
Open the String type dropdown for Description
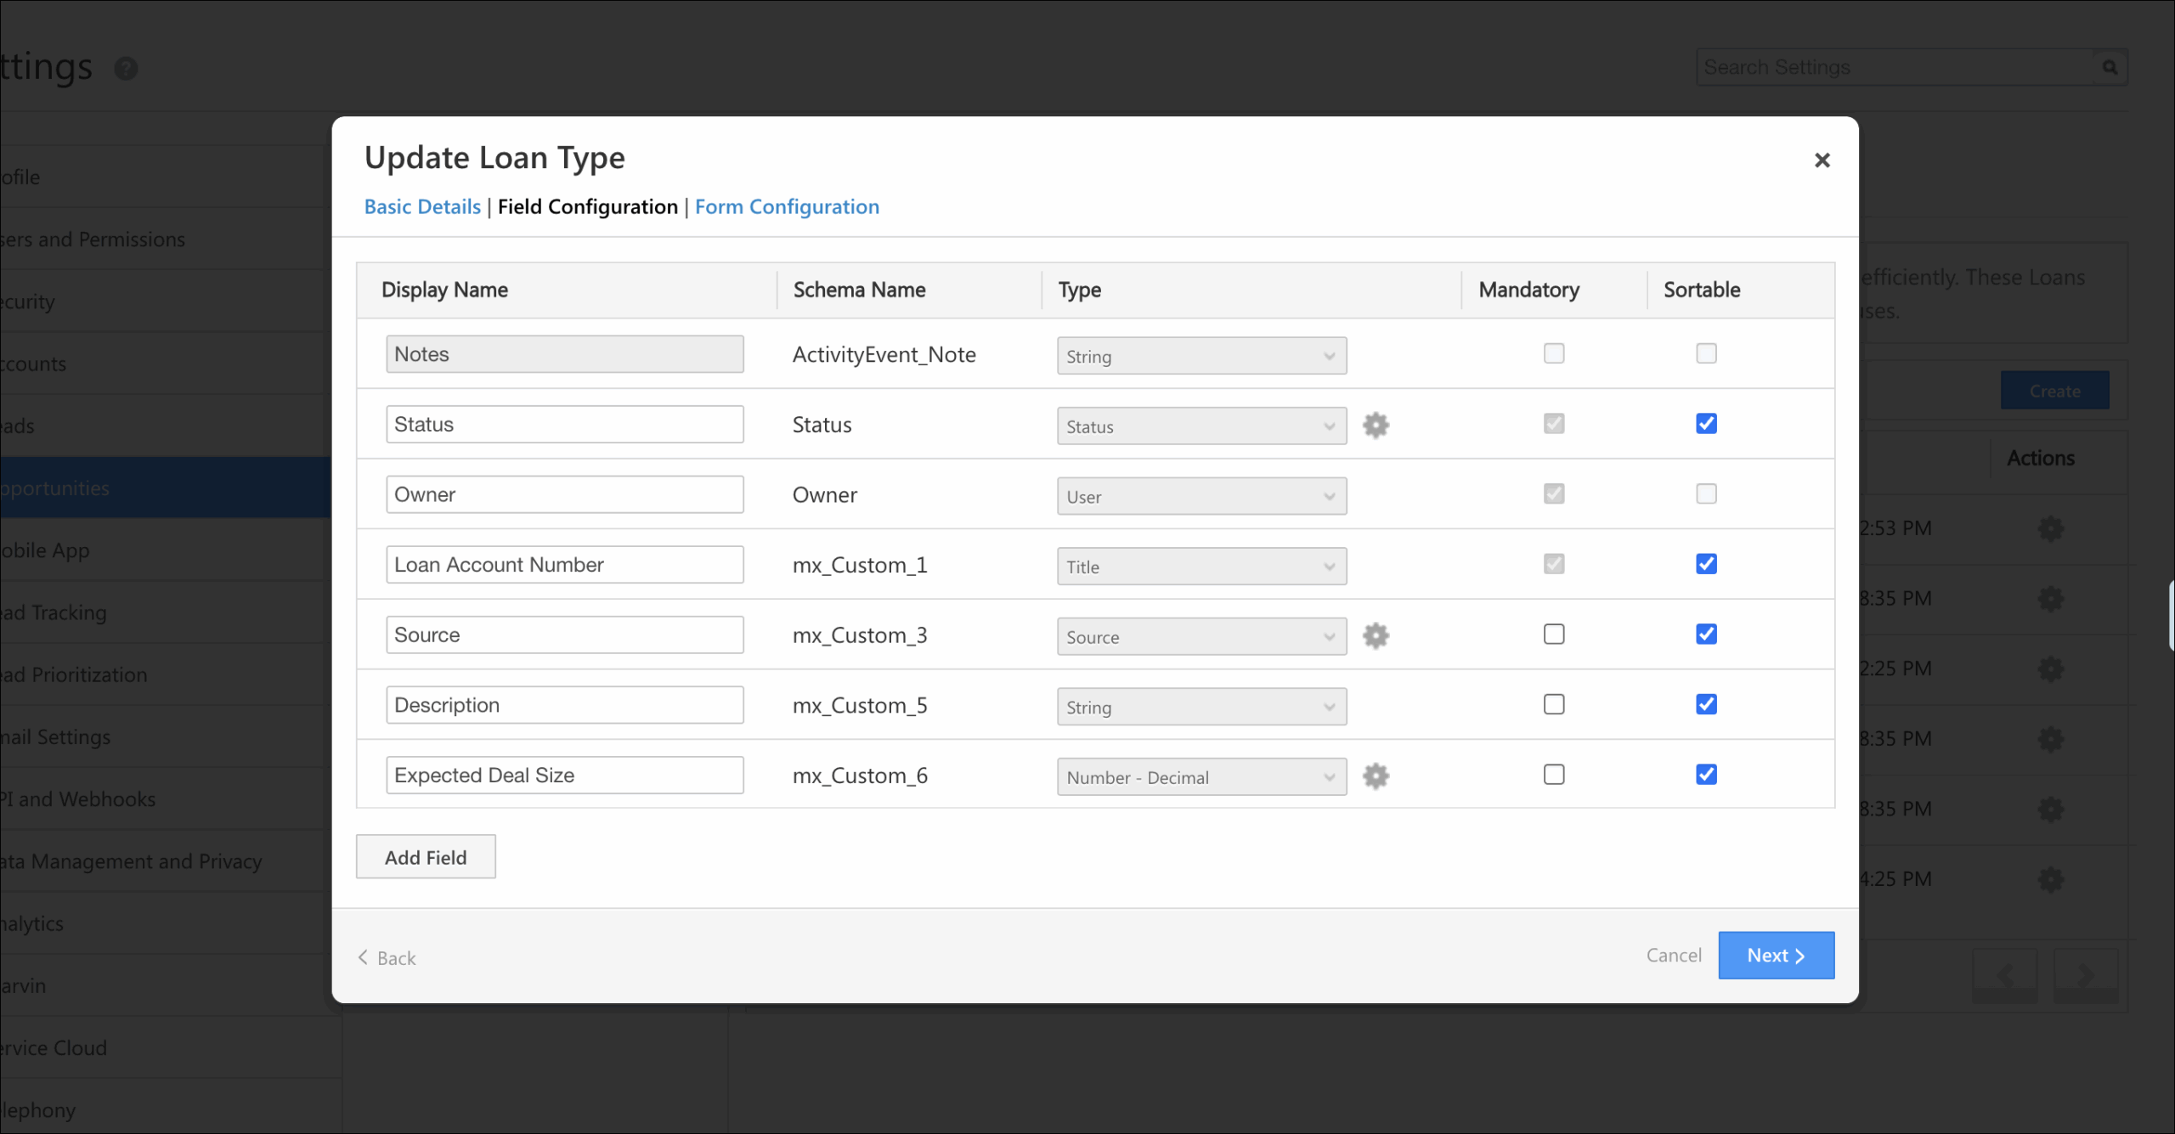tap(1201, 707)
